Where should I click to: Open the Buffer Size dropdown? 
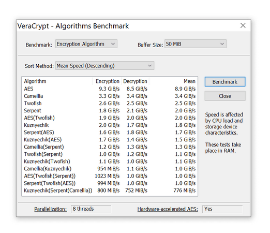(x=196, y=44)
